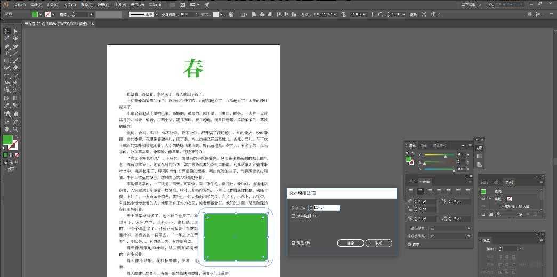Select the Hand tool
The width and height of the screenshot is (557, 277).
click(x=6, y=129)
